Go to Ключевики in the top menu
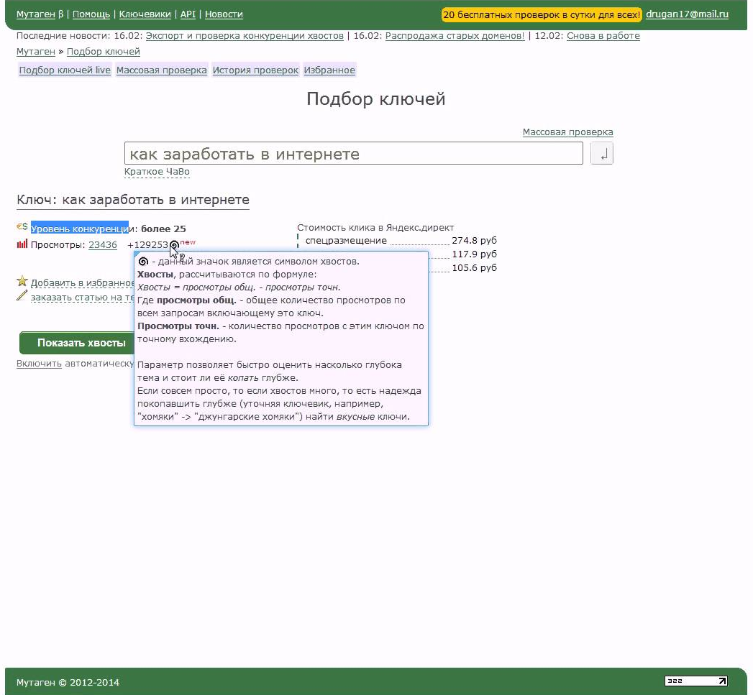This screenshot has height=695, width=753. coord(145,14)
